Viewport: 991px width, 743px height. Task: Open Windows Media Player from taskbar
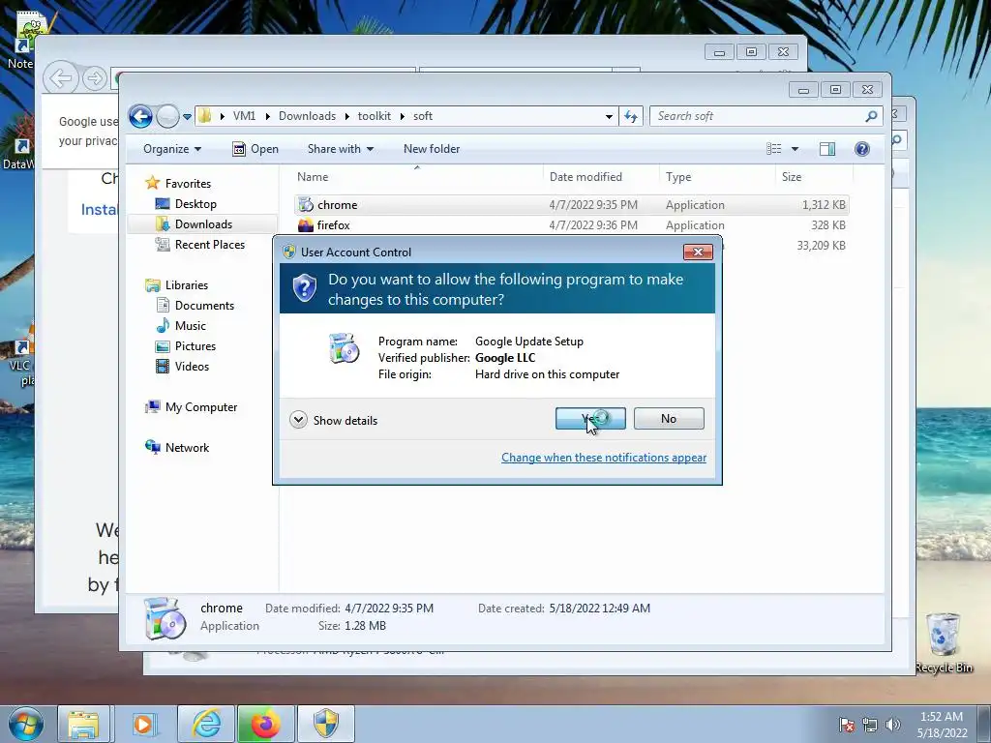(x=143, y=724)
